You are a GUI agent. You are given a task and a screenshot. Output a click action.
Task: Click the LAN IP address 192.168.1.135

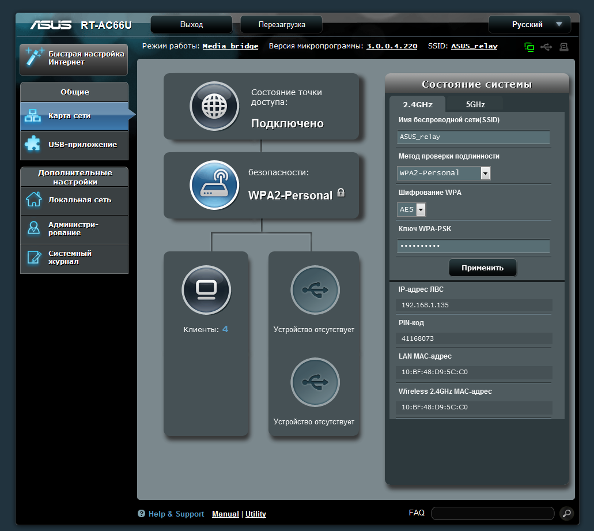point(425,305)
